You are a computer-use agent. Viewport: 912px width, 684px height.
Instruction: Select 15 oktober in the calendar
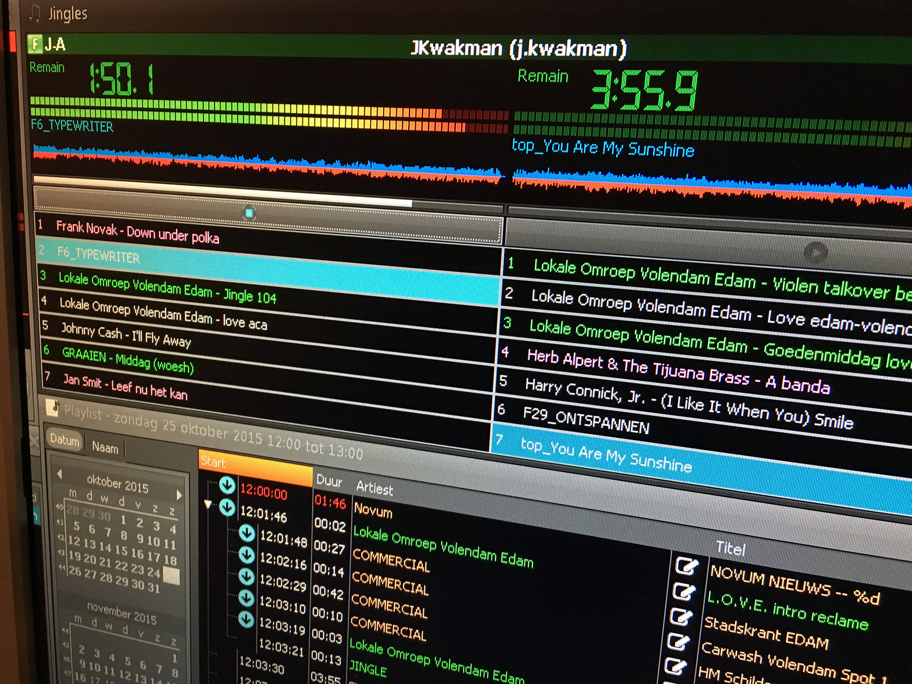pyautogui.click(x=121, y=551)
